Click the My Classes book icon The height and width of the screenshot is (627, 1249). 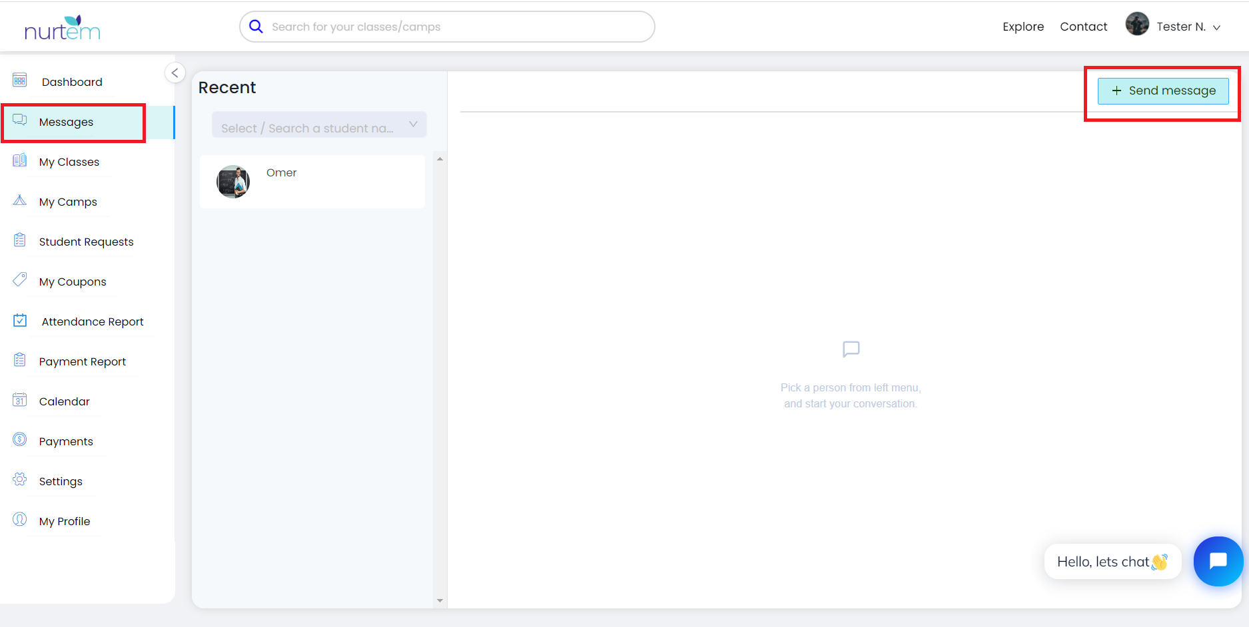pyautogui.click(x=19, y=160)
